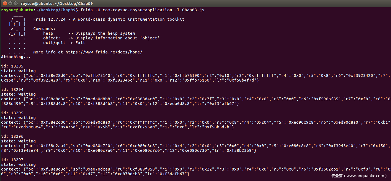The image size is (391, 181).
Task: Click the "exit/quit" command entry
Action: tap(54, 43)
